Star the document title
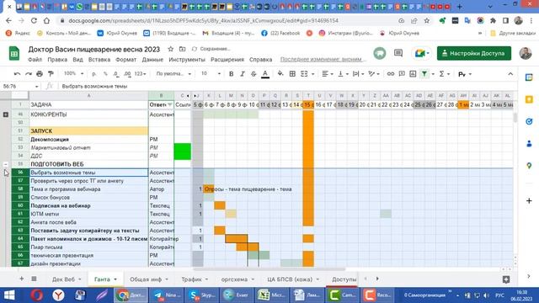The image size is (539, 303). (x=170, y=49)
